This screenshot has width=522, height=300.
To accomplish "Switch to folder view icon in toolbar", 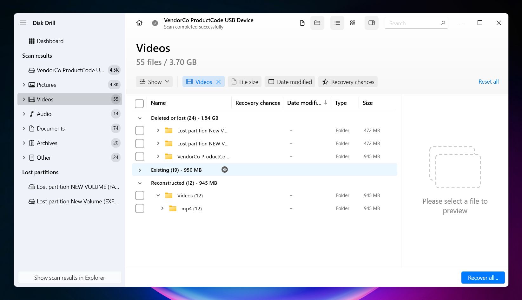I will coord(317,23).
